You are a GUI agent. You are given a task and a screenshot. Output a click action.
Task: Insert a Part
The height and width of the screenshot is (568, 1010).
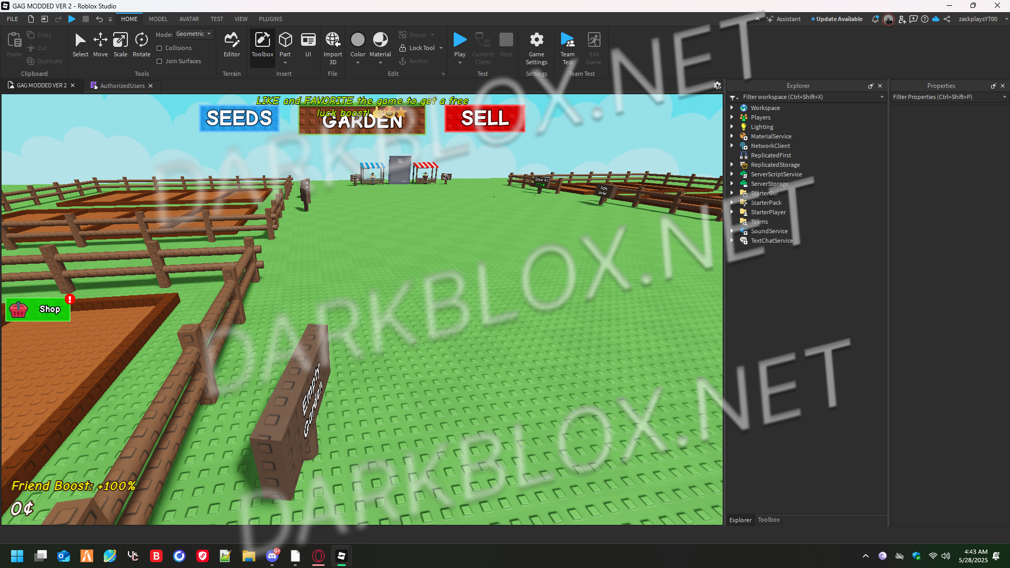pos(285,45)
